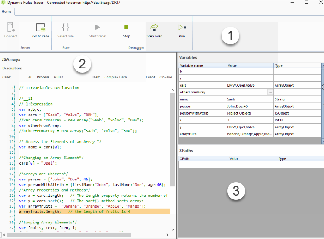Click the 'OnSave' event value
This screenshot has width=324, height=239.
click(x=165, y=77)
